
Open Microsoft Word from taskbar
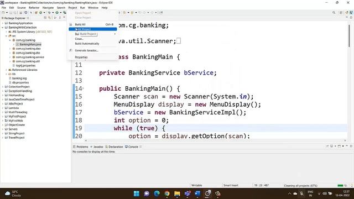[197, 193]
